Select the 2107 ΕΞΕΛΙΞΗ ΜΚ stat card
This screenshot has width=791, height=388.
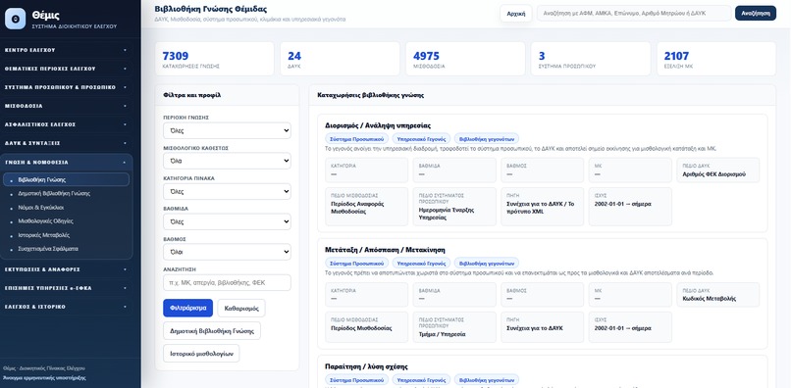[716, 59]
